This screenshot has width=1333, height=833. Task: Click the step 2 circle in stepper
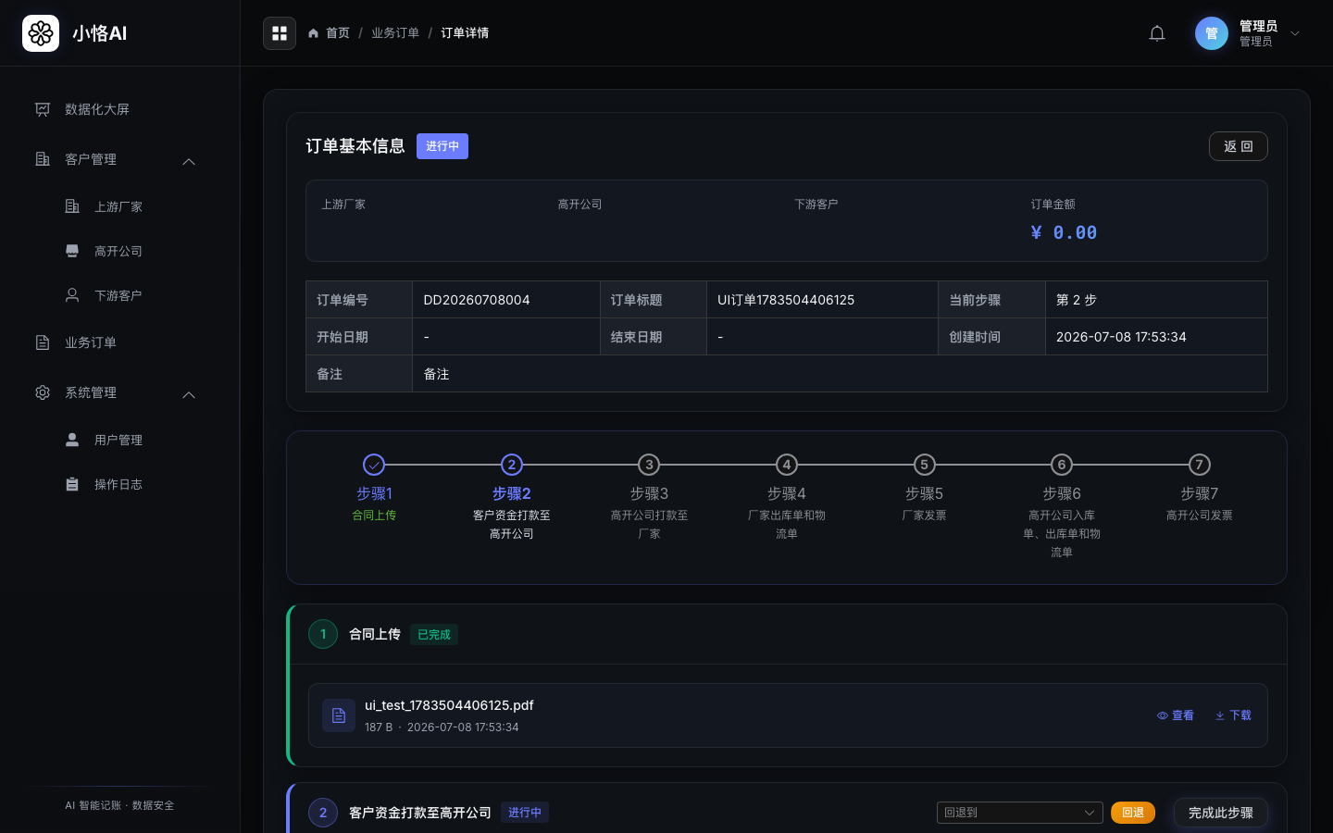point(512,465)
